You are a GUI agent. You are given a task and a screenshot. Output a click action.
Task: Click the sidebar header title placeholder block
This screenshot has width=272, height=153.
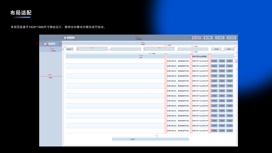point(52,44)
